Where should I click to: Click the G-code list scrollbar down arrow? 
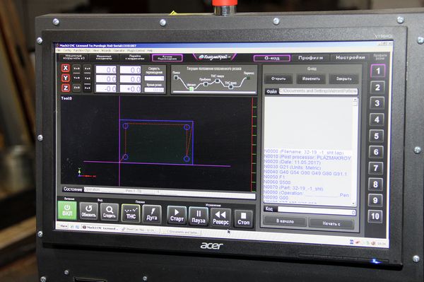pyautogui.click(x=353, y=203)
